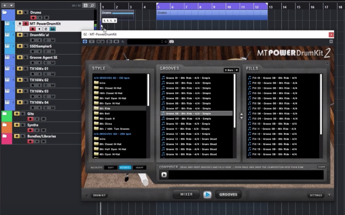
Task: Open the Drum Kit view
Action: click(x=99, y=195)
